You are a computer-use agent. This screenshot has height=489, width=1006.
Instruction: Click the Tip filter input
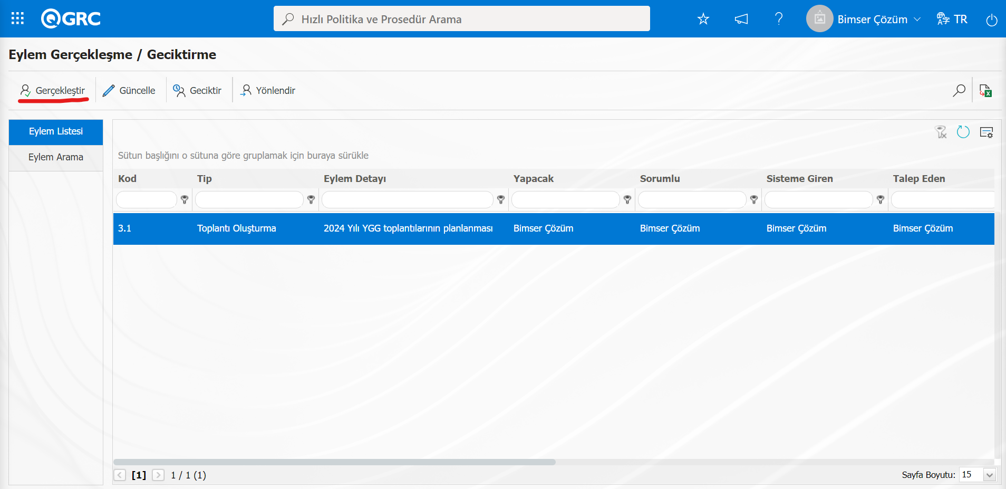click(x=249, y=199)
